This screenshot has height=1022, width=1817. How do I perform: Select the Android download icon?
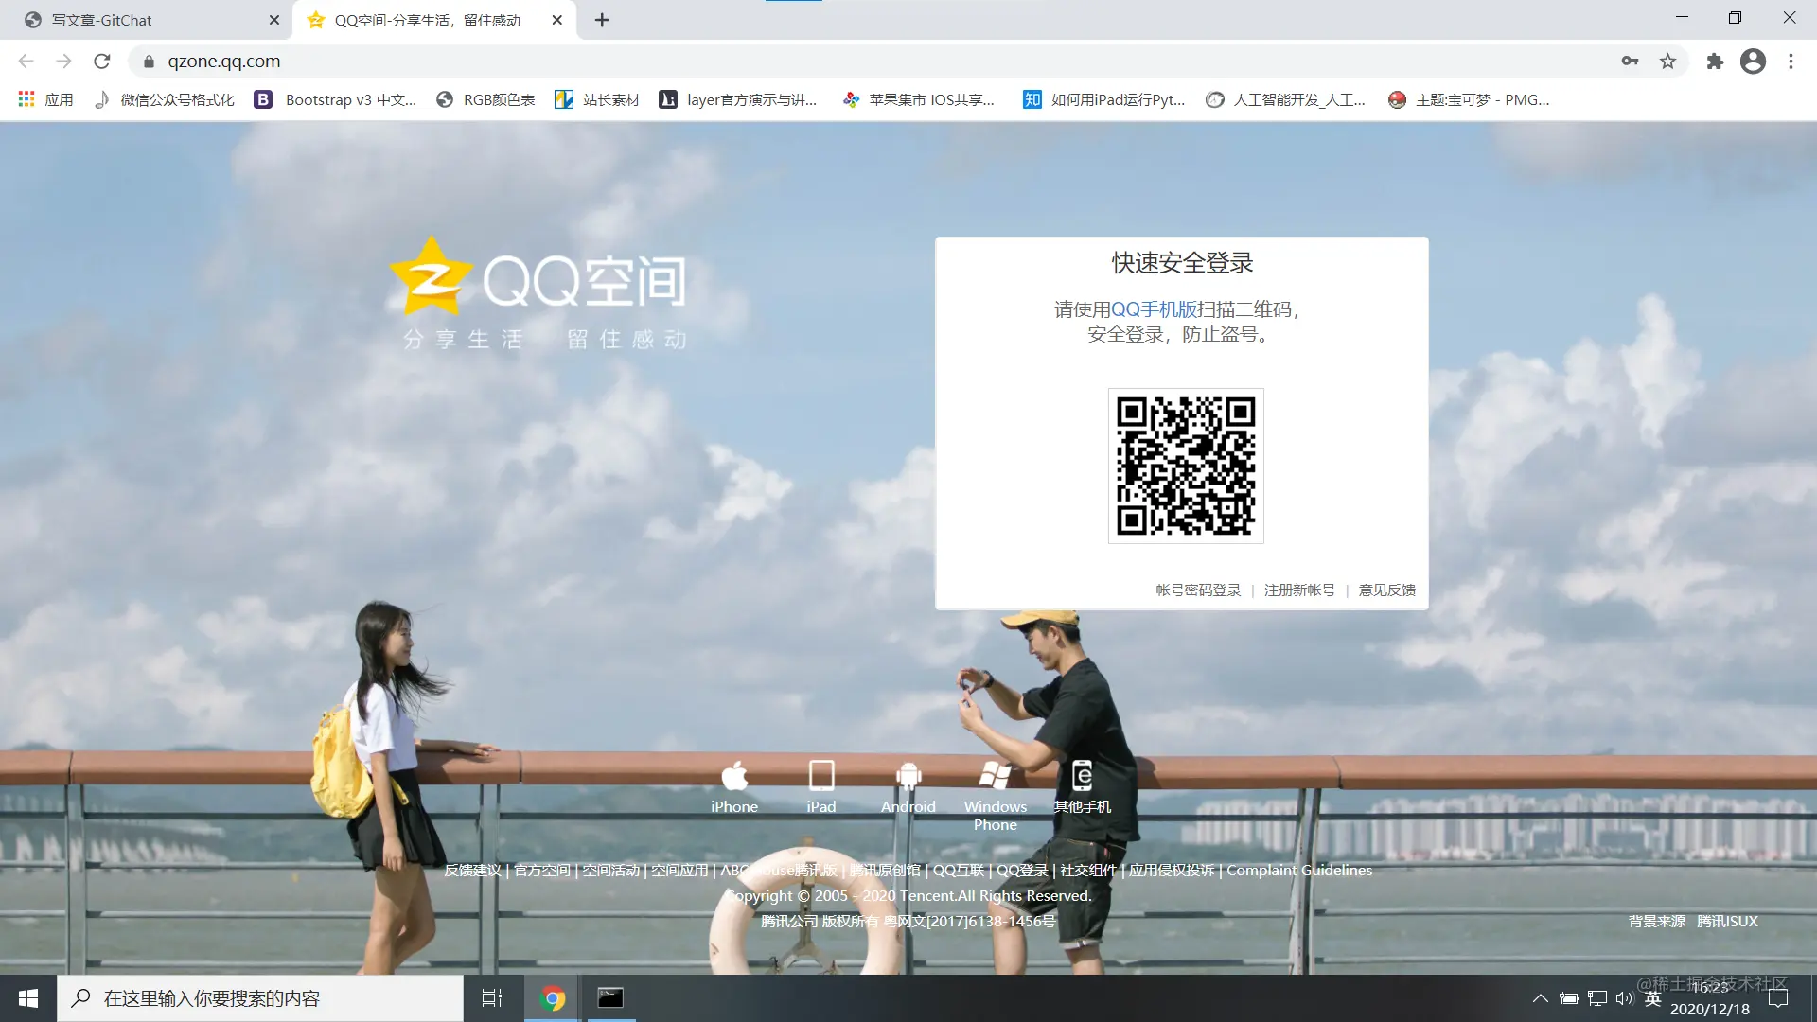(x=908, y=786)
